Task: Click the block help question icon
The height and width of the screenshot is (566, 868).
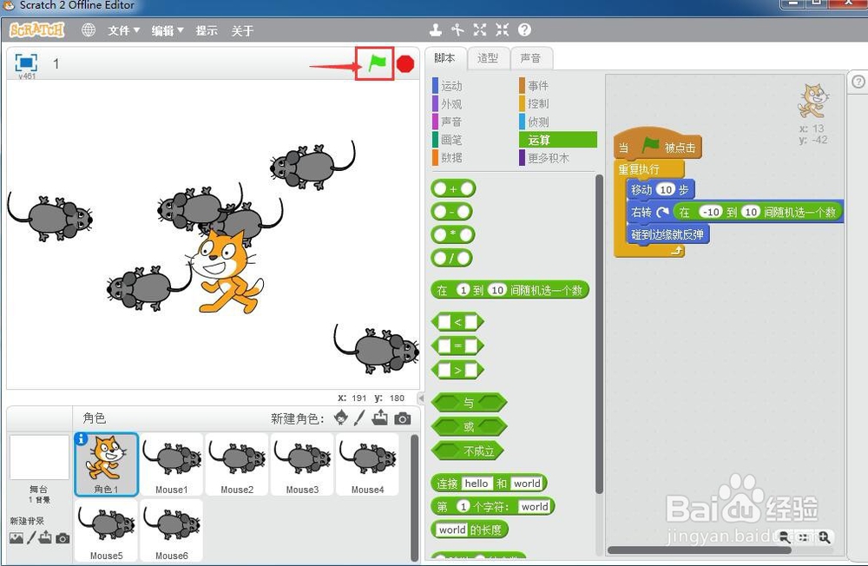Action: point(525,30)
